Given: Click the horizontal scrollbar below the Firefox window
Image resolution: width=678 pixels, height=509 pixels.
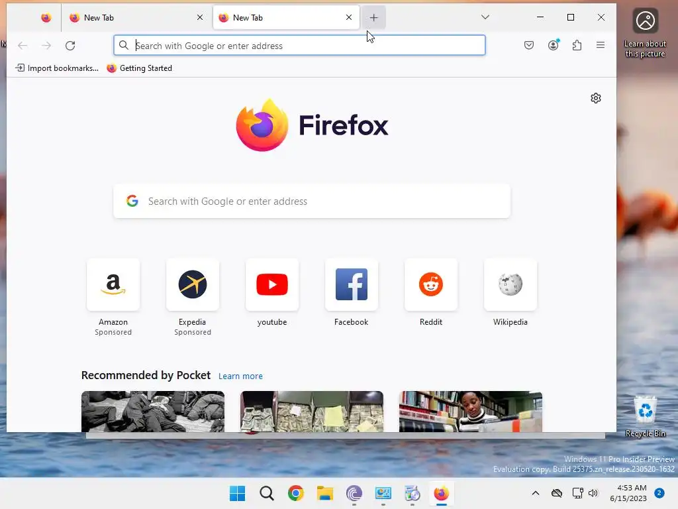Looking at the screenshot, I should pyautogui.click(x=345, y=436).
